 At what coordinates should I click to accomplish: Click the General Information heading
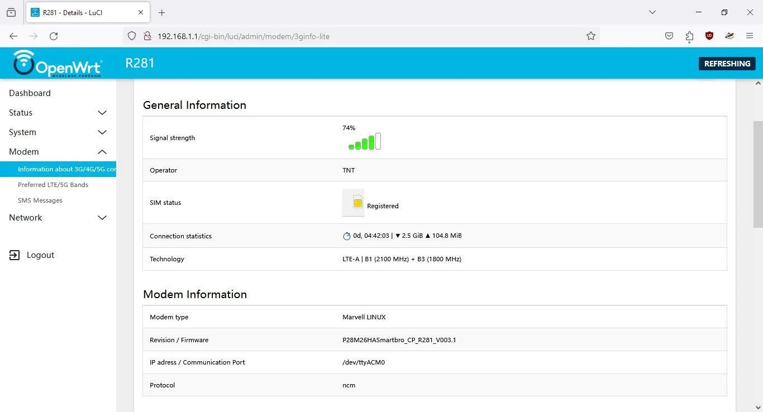(x=194, y=105)
